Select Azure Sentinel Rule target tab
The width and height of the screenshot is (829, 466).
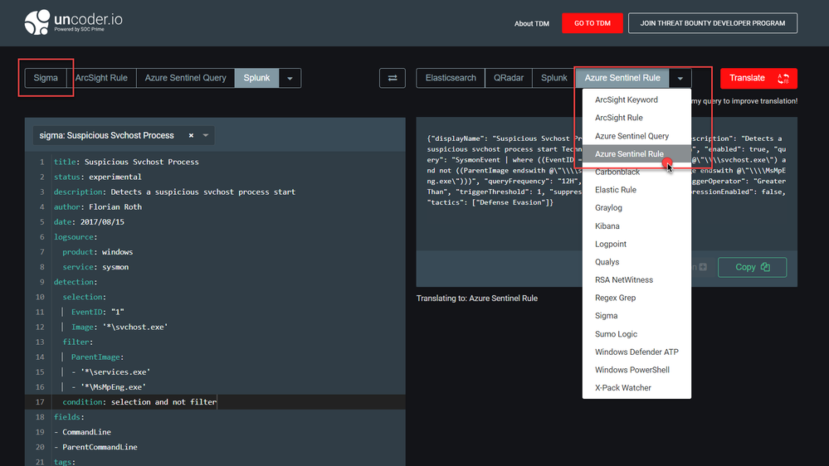[x=622, y=78]
